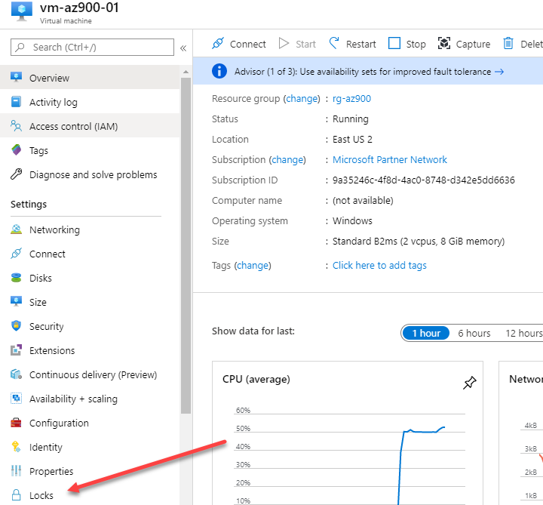Image resolution: width=543 pixels, height=505 pixels.
Task: Click the sidebar scroll up arrow
Action: [186, 72]
